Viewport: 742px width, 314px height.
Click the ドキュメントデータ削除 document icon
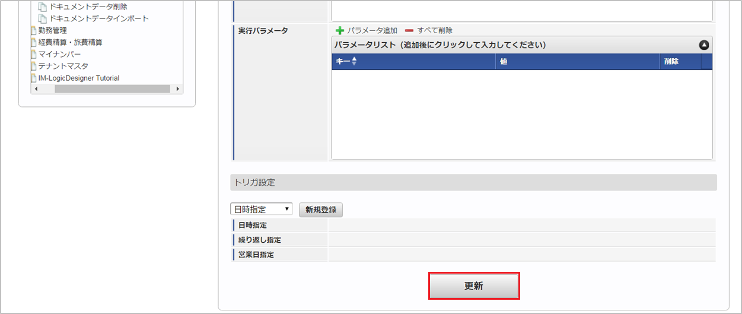click(x=43, y=7)
